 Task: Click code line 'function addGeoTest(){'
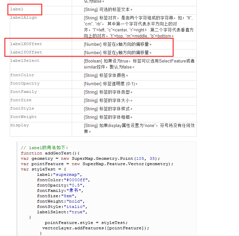[50, 153]
